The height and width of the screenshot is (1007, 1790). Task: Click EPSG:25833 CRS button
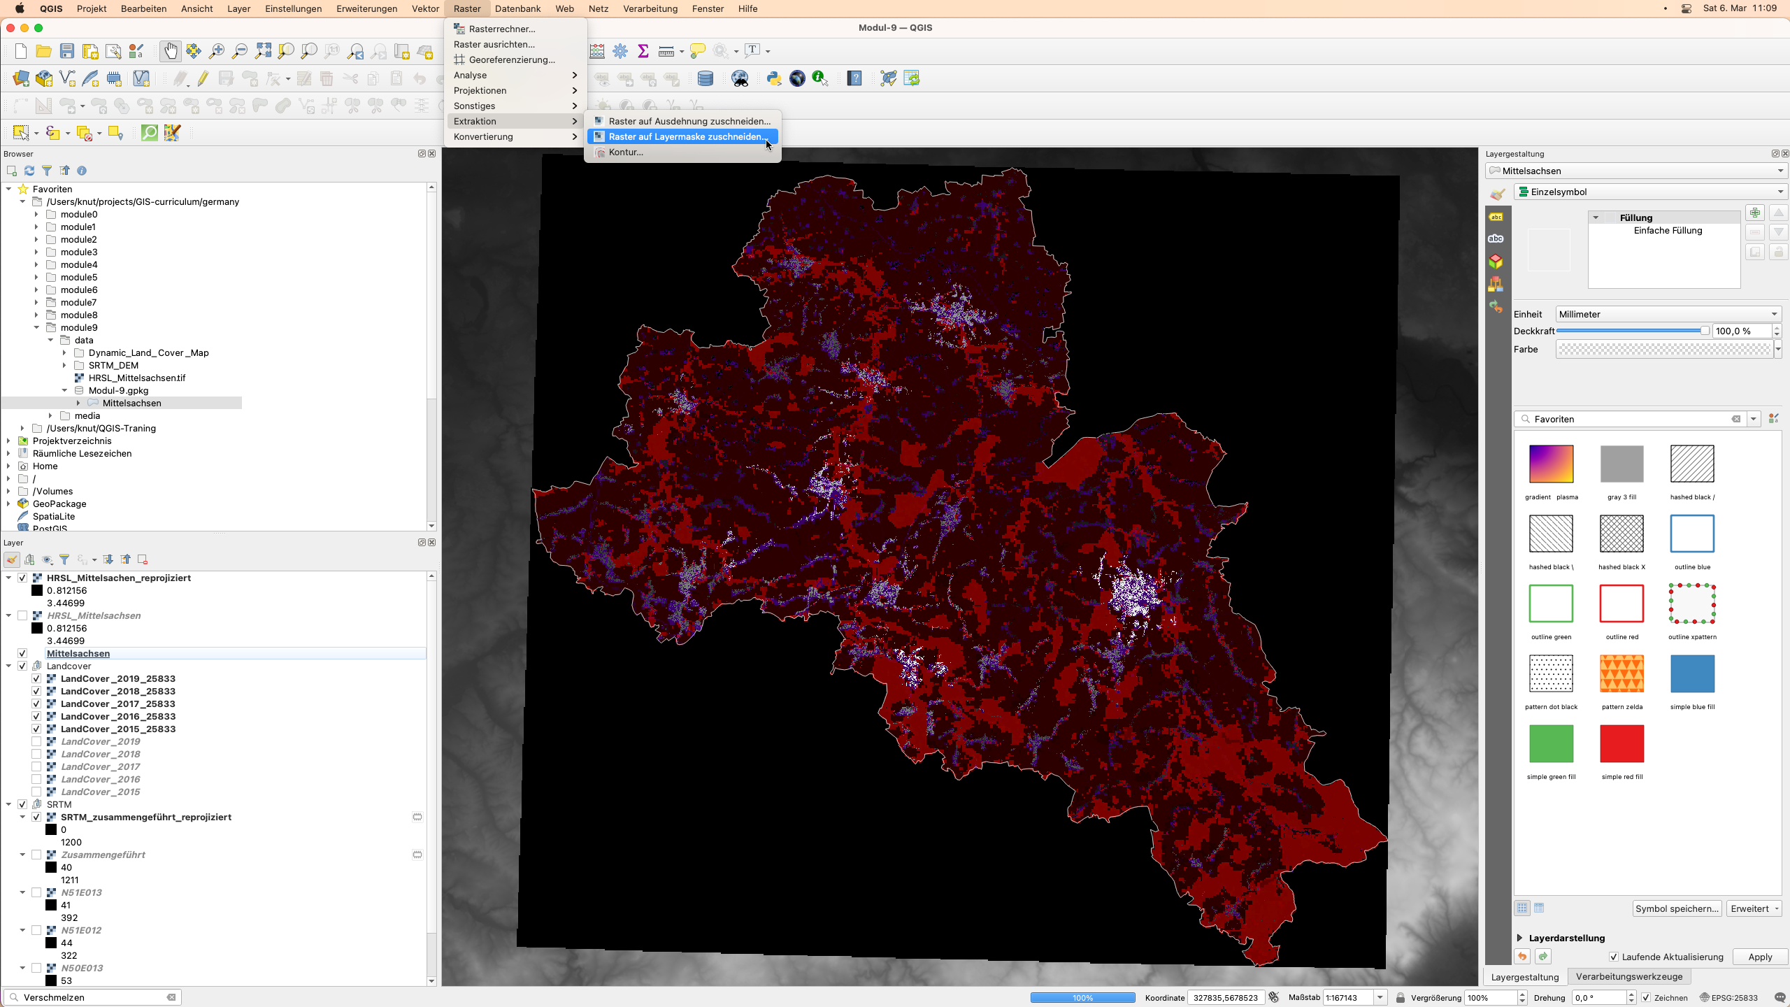[1728, 998]
